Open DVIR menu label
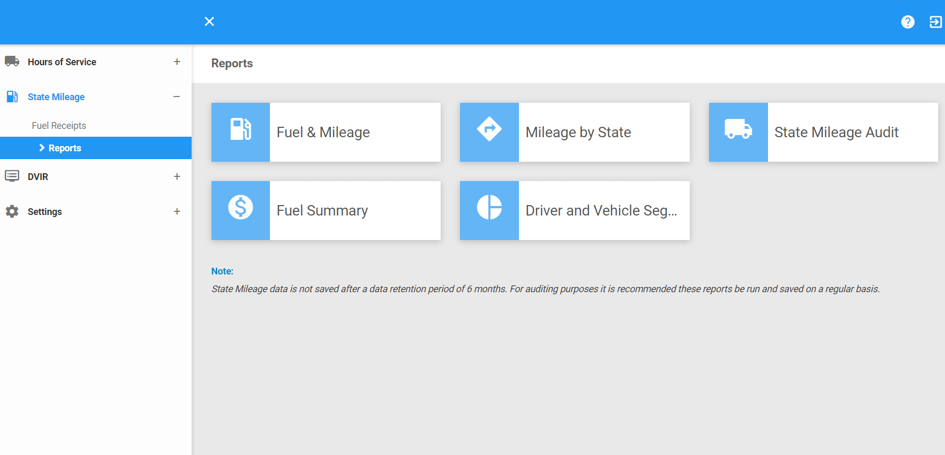The height and width of the screenshot is (455, 945). (38, 176)
